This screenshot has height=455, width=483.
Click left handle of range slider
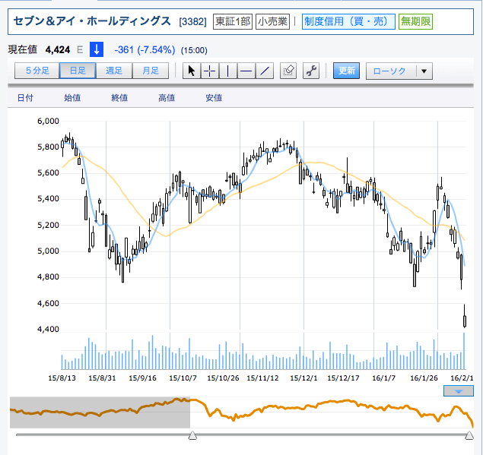[192, 435]
